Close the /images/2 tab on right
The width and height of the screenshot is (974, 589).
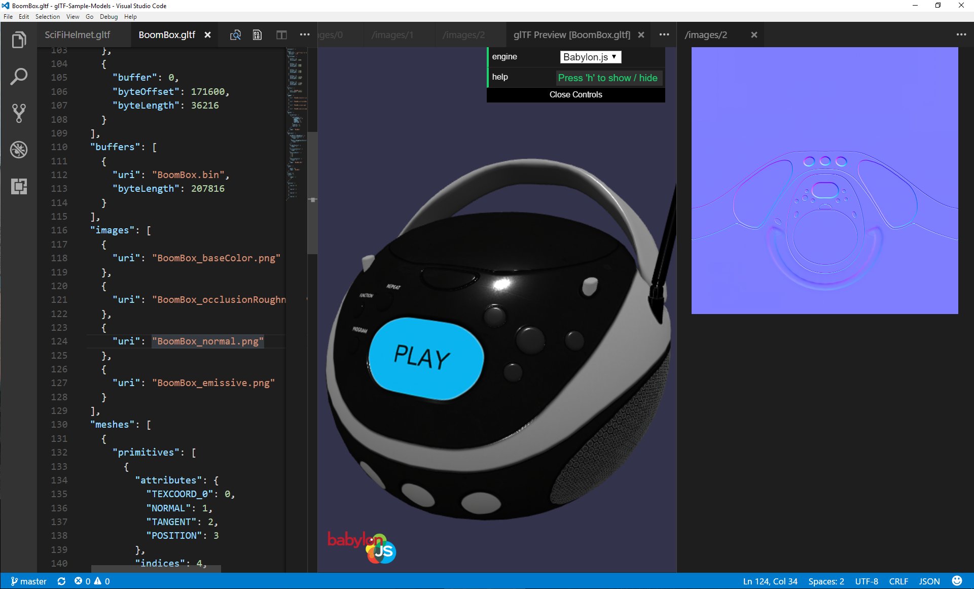coord(754,35)
